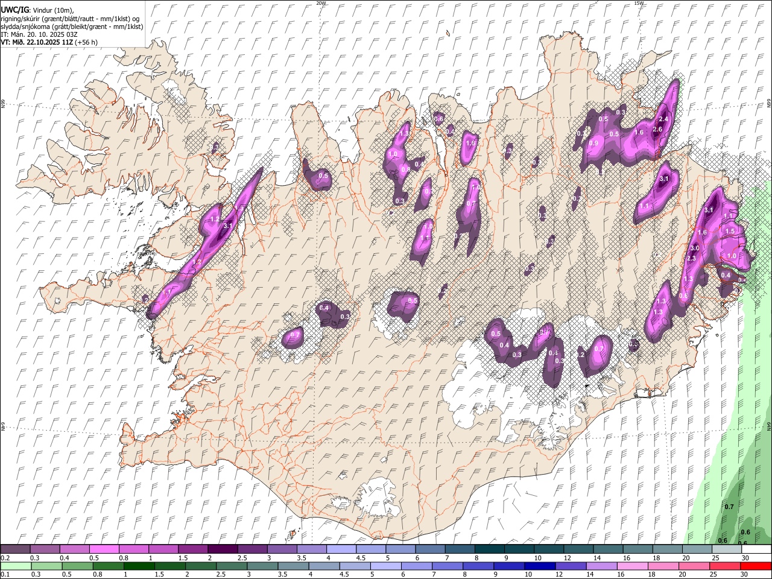Image resolution: width=772 pixels, height=579 pixels.
Task: Click the lower-row green swatch between 0.5 and 0.8
Action: point(77,566)
